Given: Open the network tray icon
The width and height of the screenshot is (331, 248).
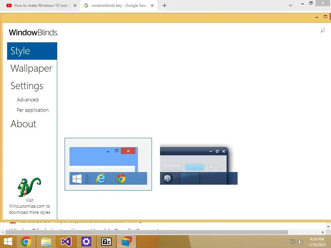Looking at the screenshot, I should pos(293,242).
